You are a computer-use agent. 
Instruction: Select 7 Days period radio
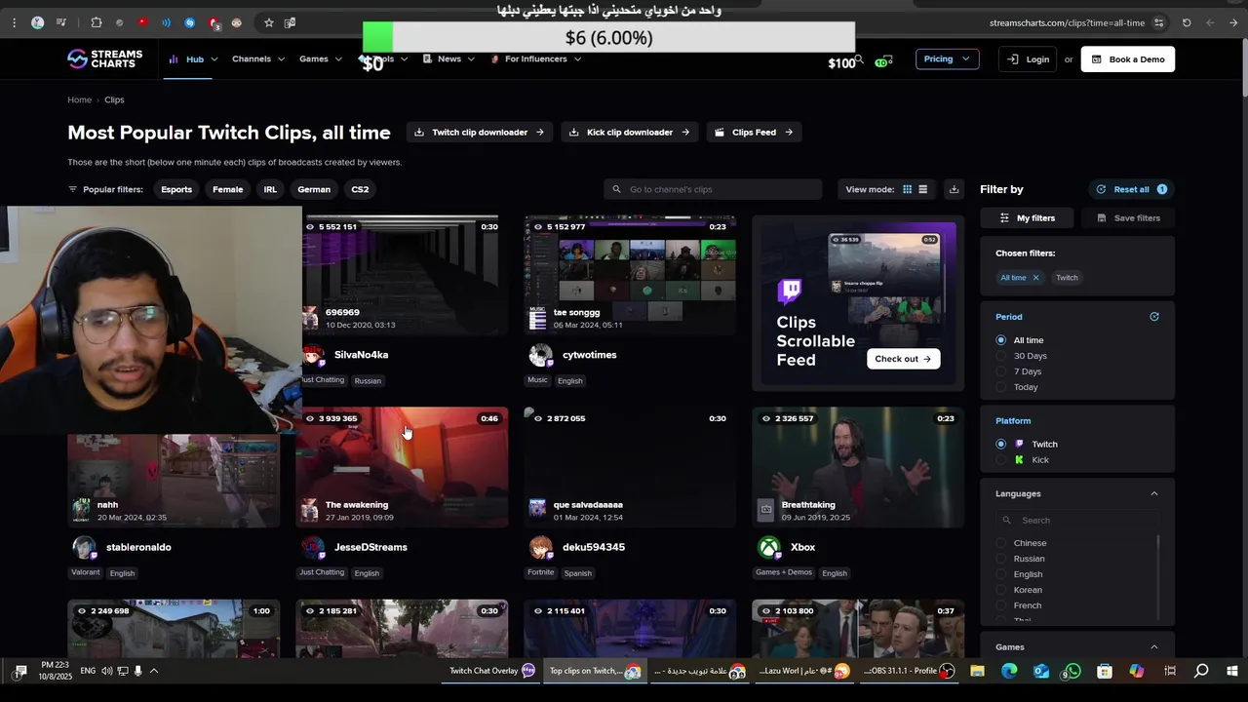pos(1000,371)
